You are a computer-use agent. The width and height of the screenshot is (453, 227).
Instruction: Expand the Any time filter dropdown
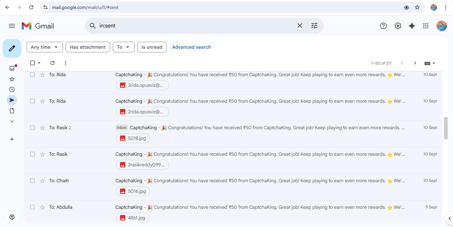[44, 47]
